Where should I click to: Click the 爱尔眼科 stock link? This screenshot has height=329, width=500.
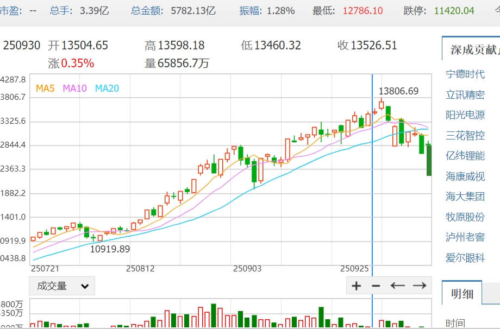465,258
